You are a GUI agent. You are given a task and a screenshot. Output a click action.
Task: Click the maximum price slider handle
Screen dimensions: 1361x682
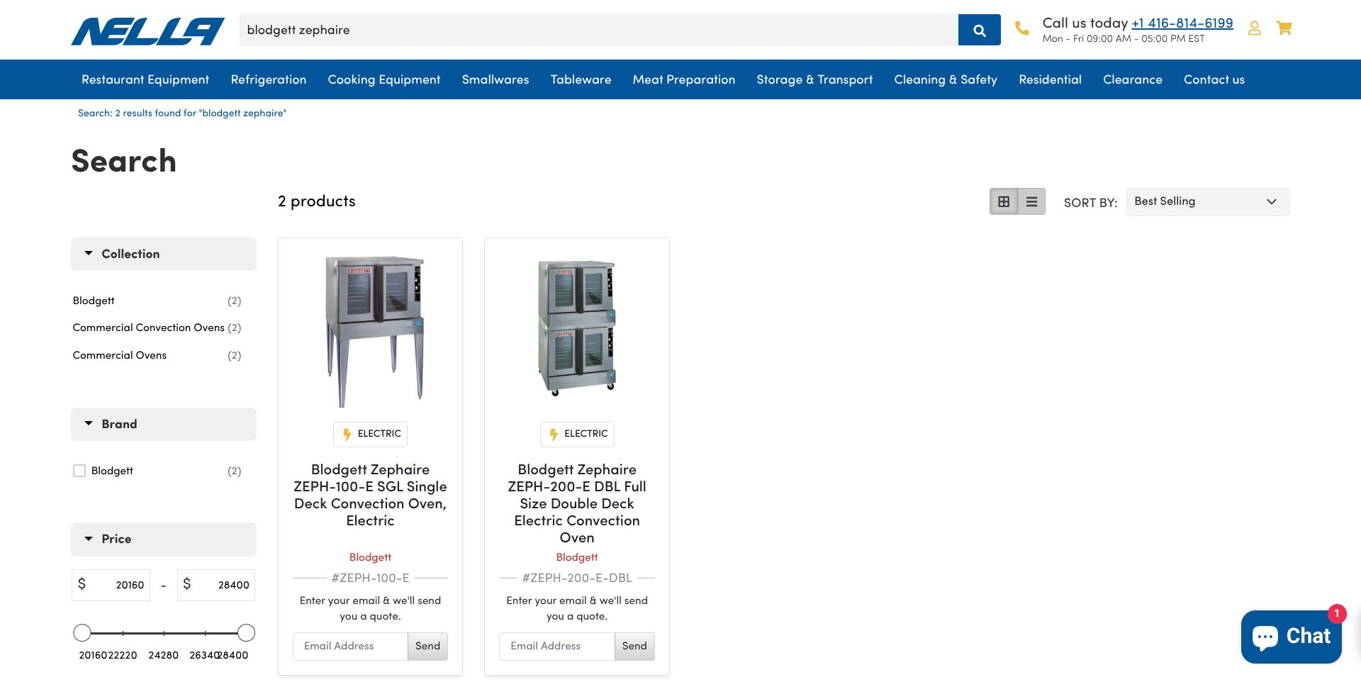(246, 632)
